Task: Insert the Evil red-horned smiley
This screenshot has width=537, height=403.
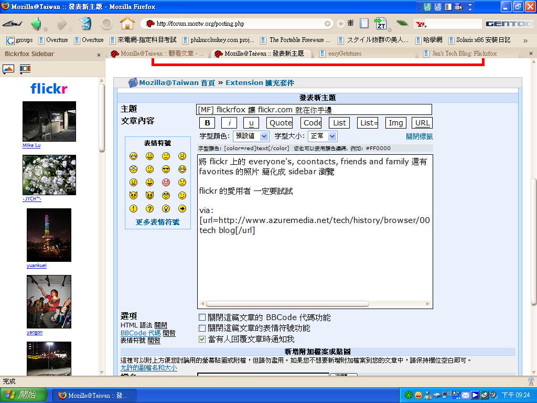Action: click(134, 195)
